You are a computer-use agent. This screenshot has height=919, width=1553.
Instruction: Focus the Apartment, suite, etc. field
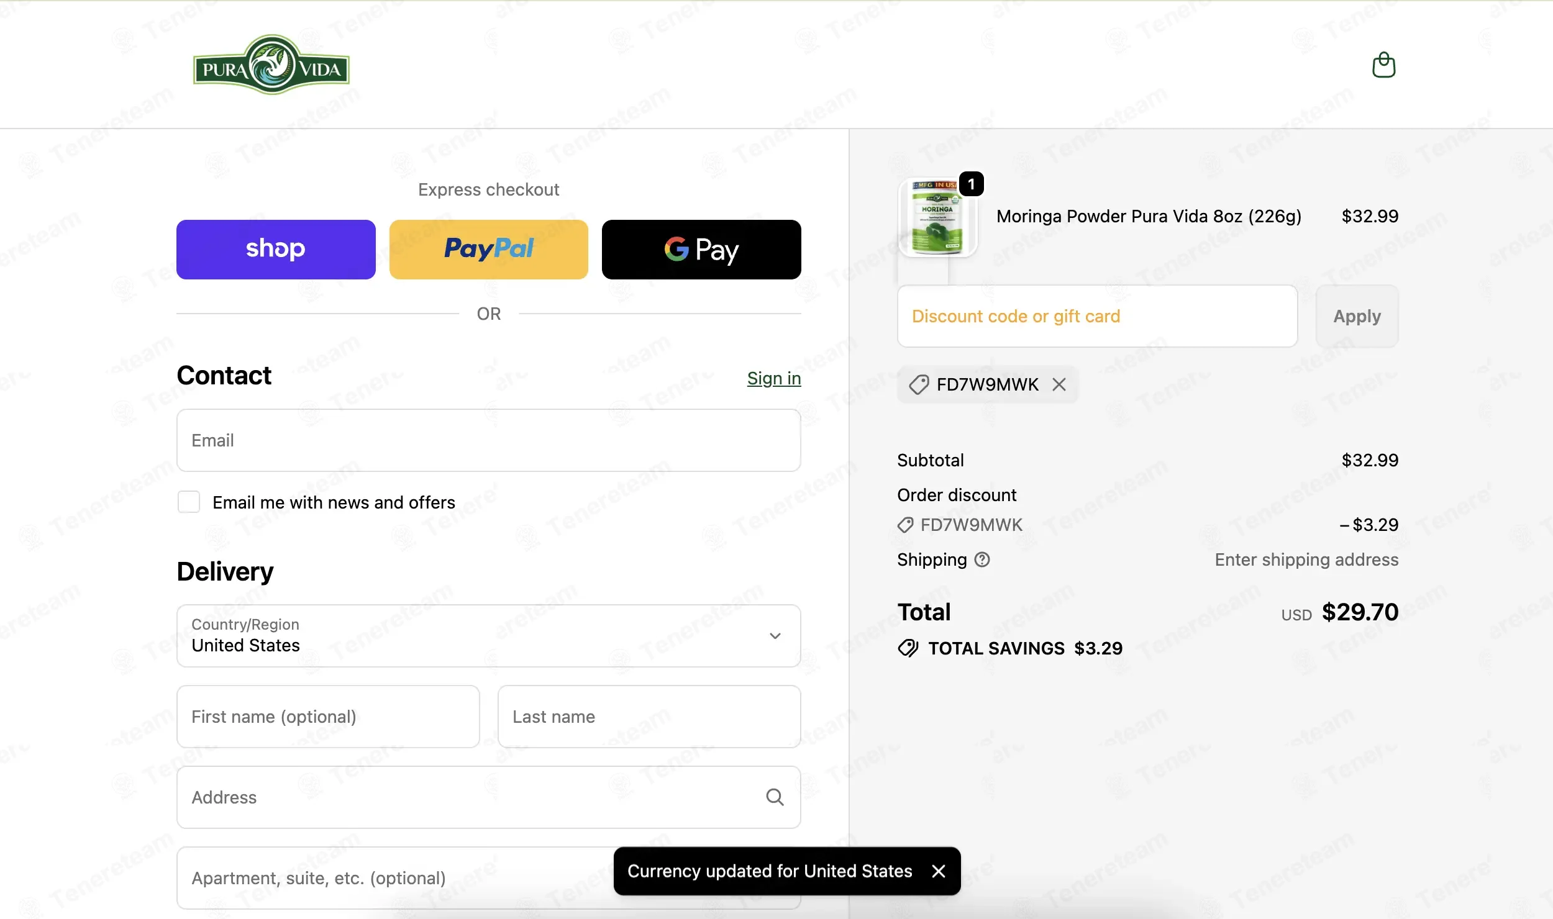point(489,878)
